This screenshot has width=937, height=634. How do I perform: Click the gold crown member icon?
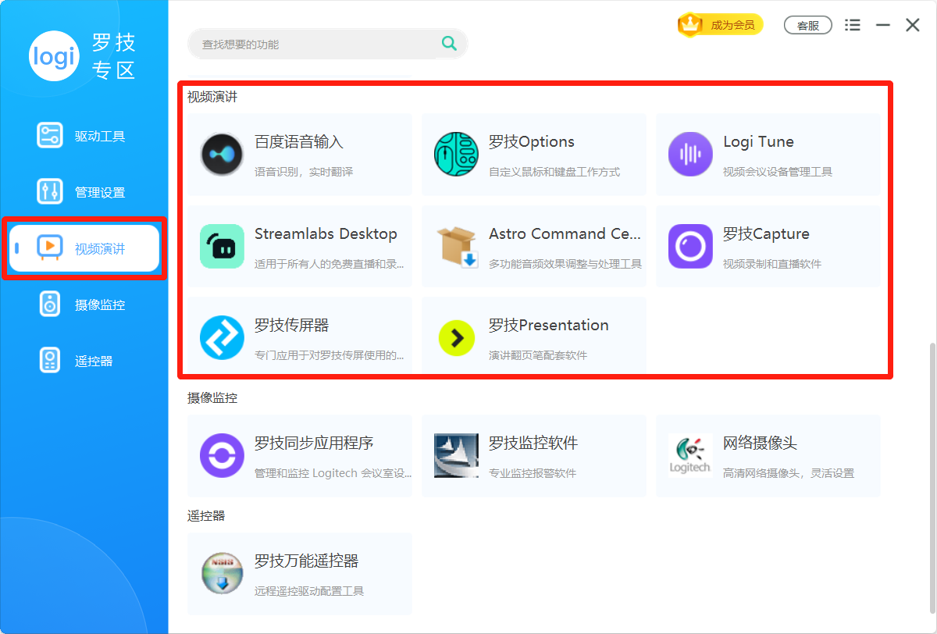tap(690, 25)
